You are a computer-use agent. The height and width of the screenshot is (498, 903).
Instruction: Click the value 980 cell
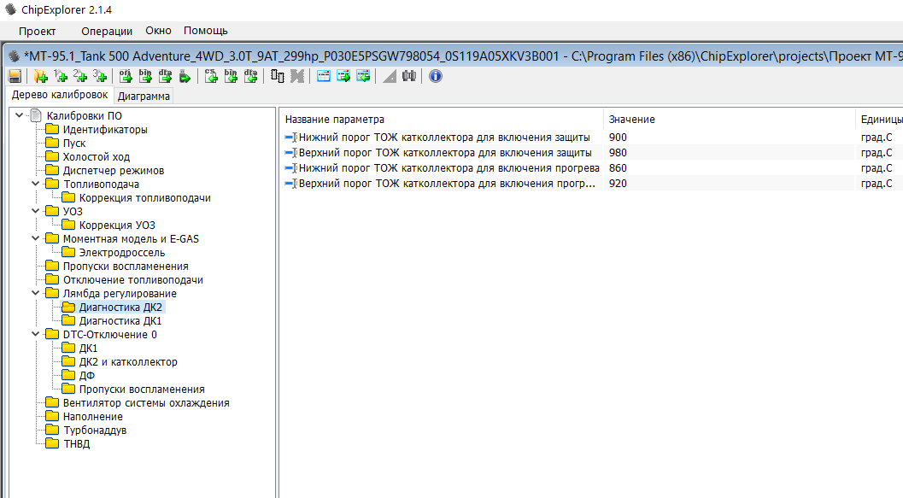coord(618,153)
